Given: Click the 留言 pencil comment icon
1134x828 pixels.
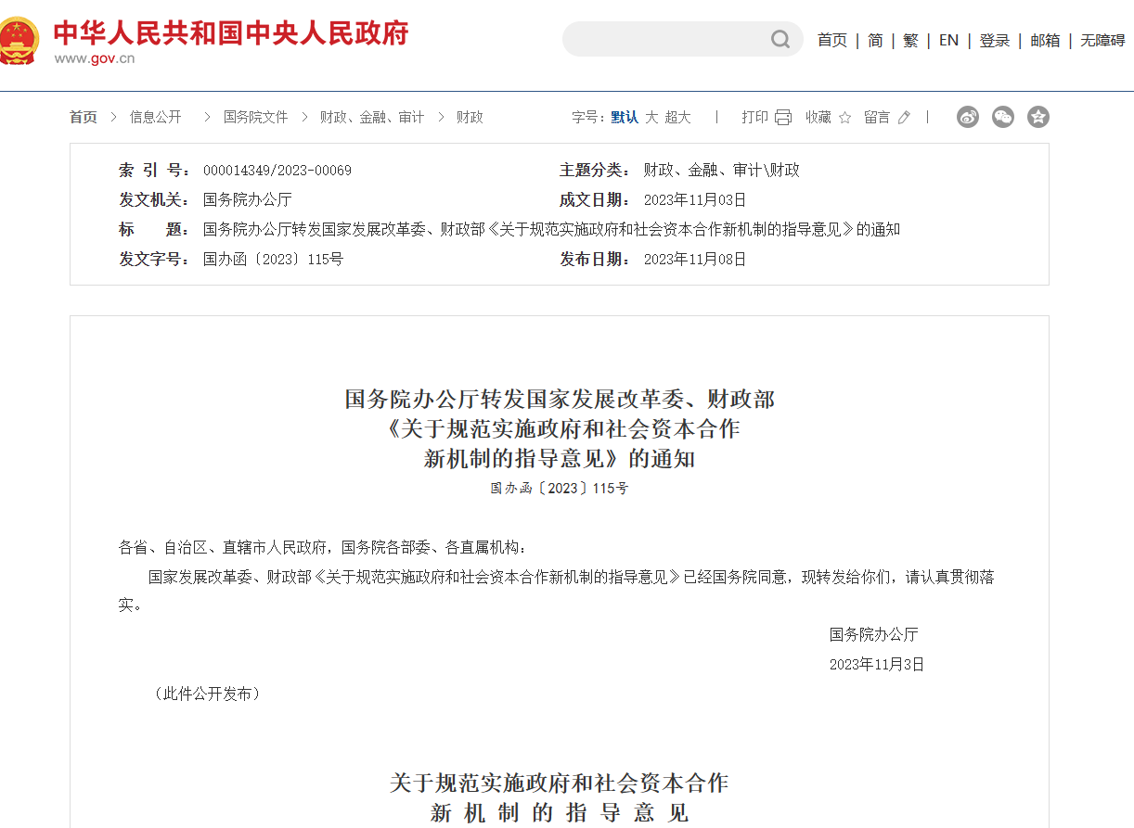Looking at the screenshot, I should pyautogui.click(x=905, y=117).
